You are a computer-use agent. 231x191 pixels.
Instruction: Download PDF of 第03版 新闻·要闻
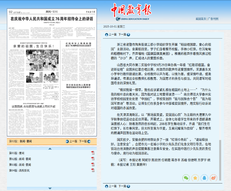(93, 164)
